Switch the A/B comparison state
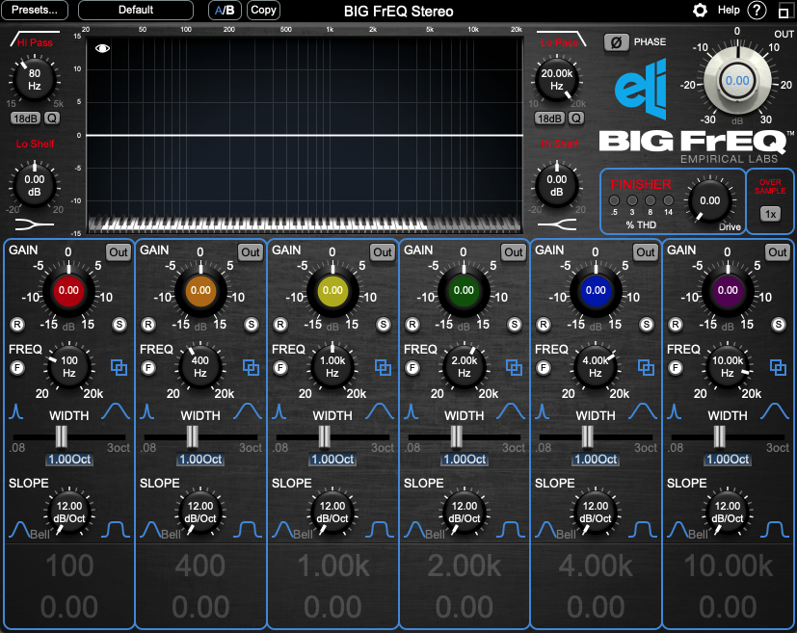This screenshot has width=797, height=633. tap(225, 11)
